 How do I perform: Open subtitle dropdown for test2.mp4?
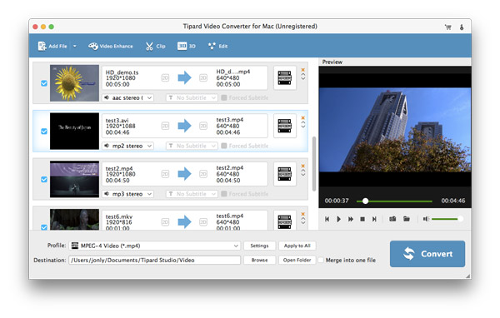point(192,194)
